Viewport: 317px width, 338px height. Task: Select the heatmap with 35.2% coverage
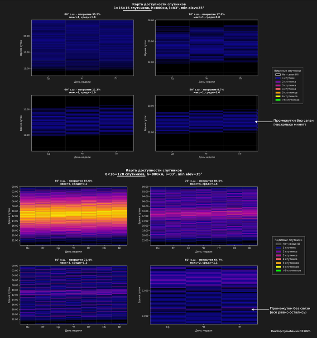point(82,48)
